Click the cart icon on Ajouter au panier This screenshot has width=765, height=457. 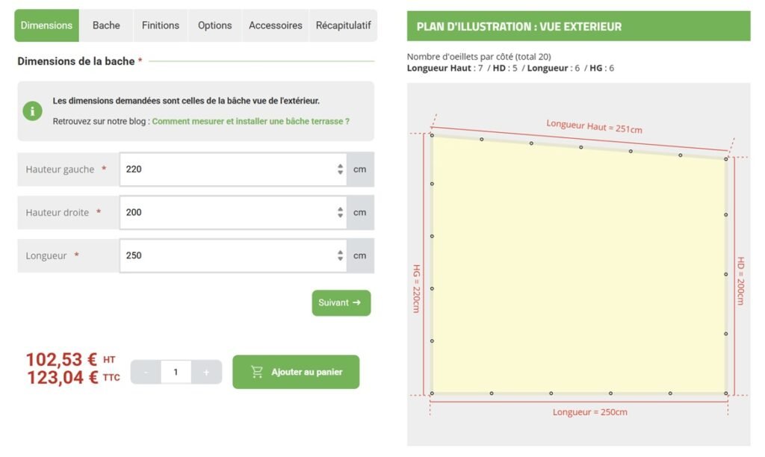click(x=257, y=372)
